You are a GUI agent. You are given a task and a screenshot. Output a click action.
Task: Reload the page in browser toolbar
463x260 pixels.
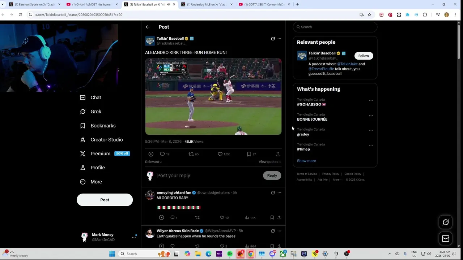coord(20,15)
